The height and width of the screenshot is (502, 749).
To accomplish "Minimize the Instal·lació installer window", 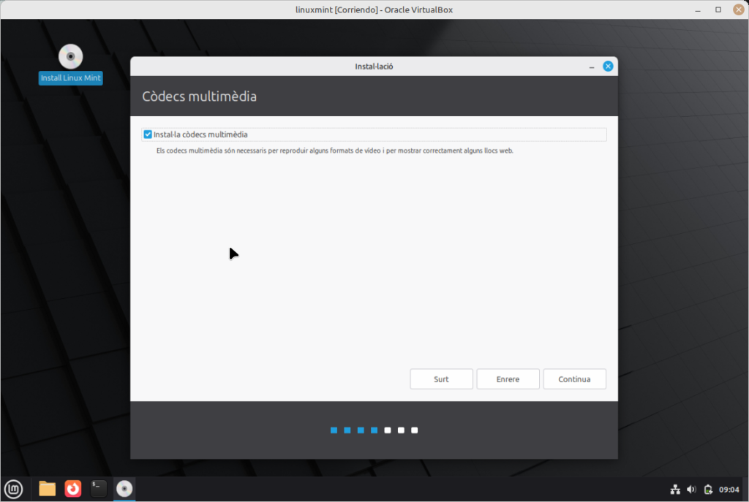I will pos(591,66).
